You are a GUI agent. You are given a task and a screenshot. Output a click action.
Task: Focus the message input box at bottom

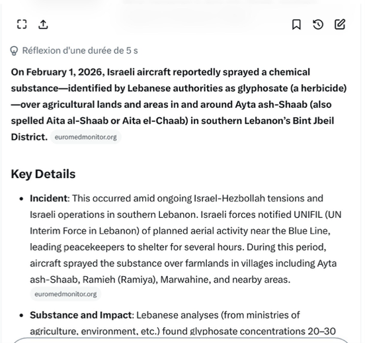[x=181, y=340]
